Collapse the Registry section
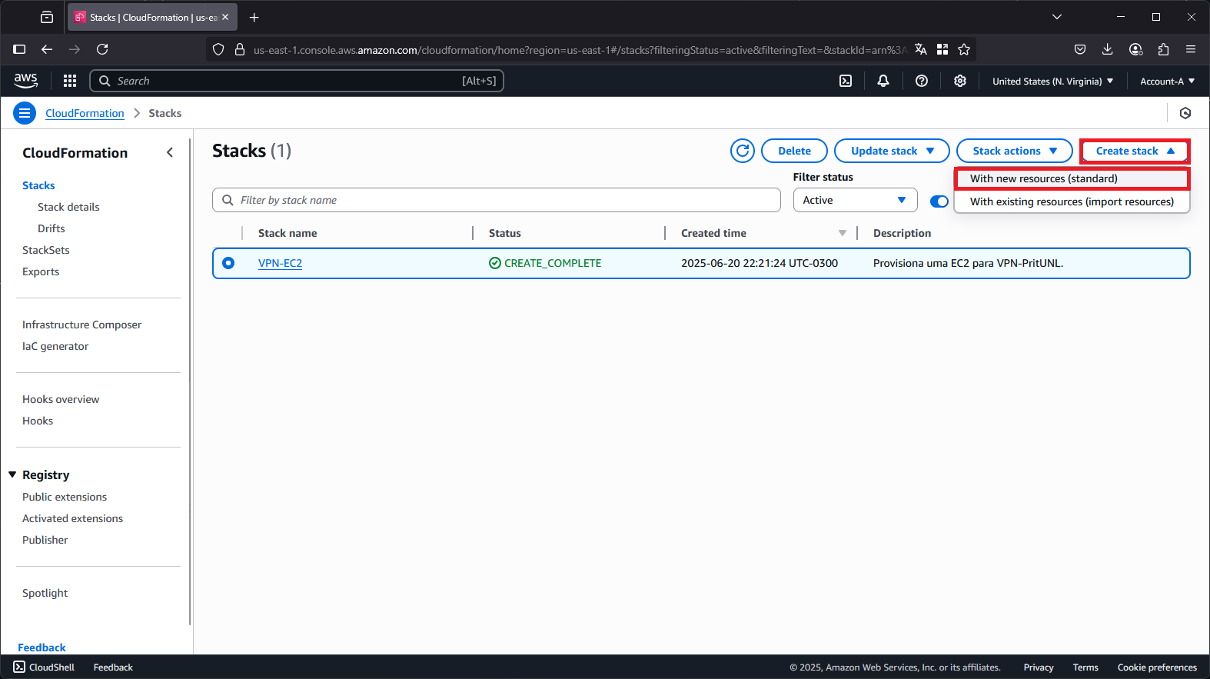The height and width of the screenshot is (679, 1210). [x=12, y=474]
